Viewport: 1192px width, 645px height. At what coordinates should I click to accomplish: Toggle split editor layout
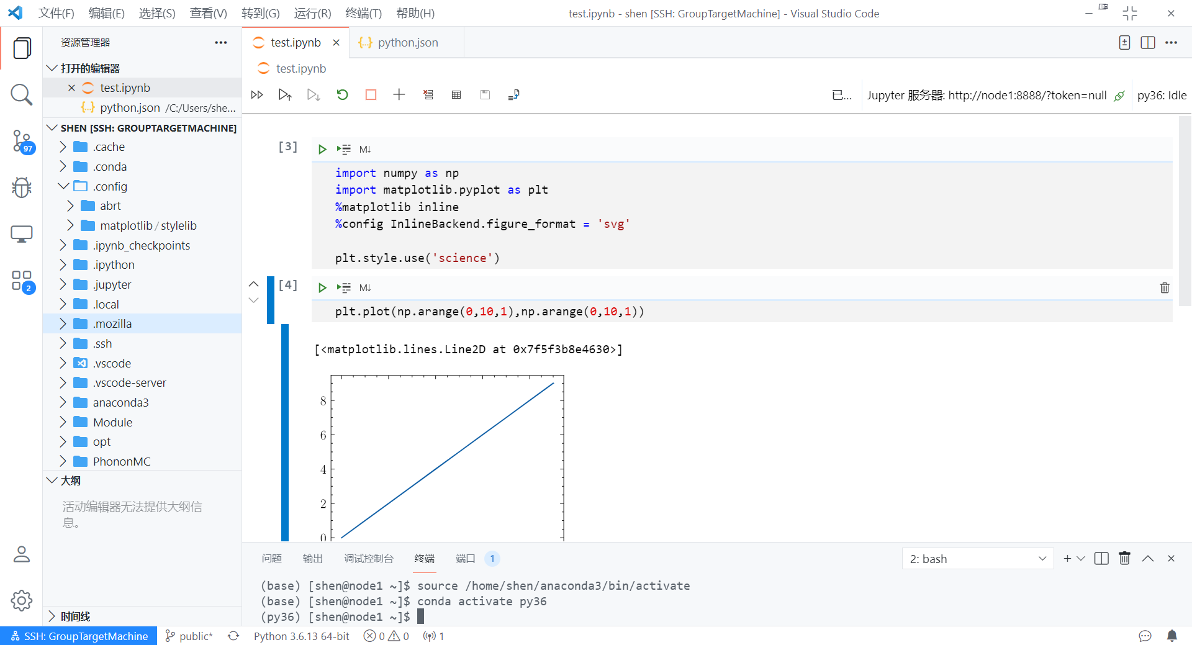pos(1147,42)
